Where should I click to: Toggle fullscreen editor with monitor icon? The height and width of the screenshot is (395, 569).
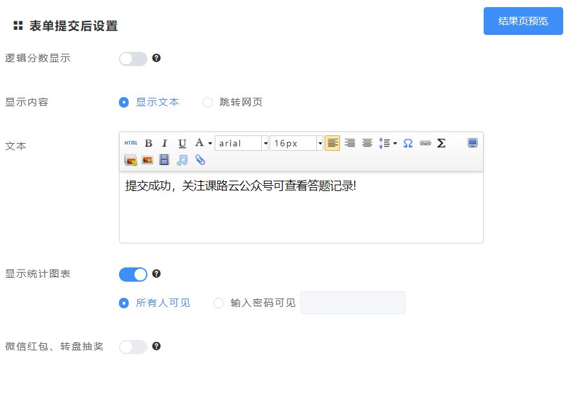[x=473, y=143]
